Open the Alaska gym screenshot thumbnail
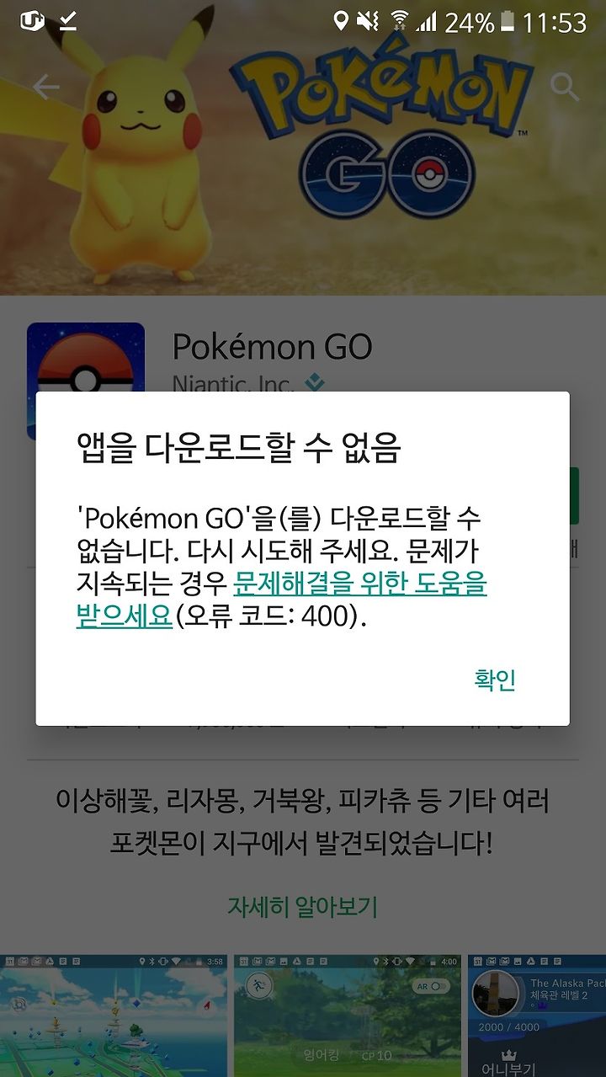 [x=537, y=1016]
